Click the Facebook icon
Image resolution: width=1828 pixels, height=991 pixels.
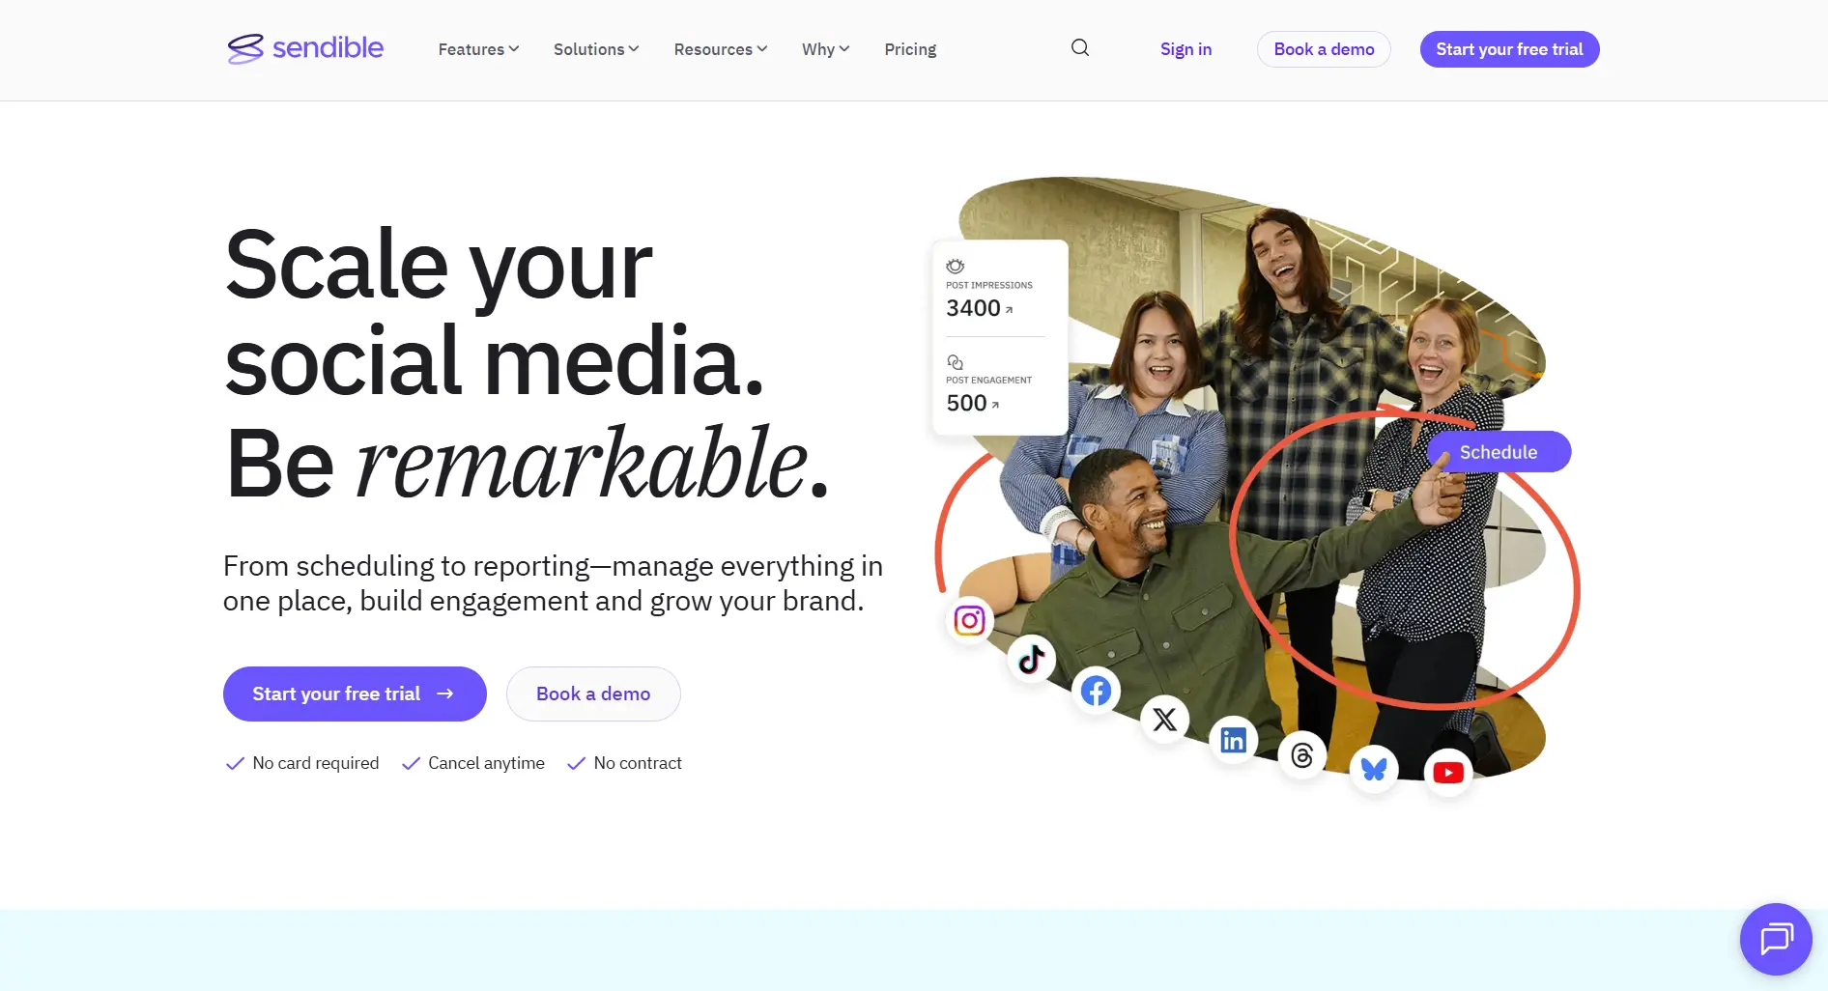[1096, 692]
